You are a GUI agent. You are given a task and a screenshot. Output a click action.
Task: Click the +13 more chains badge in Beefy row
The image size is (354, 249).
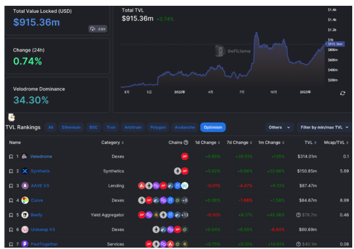pyautogui.click(x=185, y=215)
